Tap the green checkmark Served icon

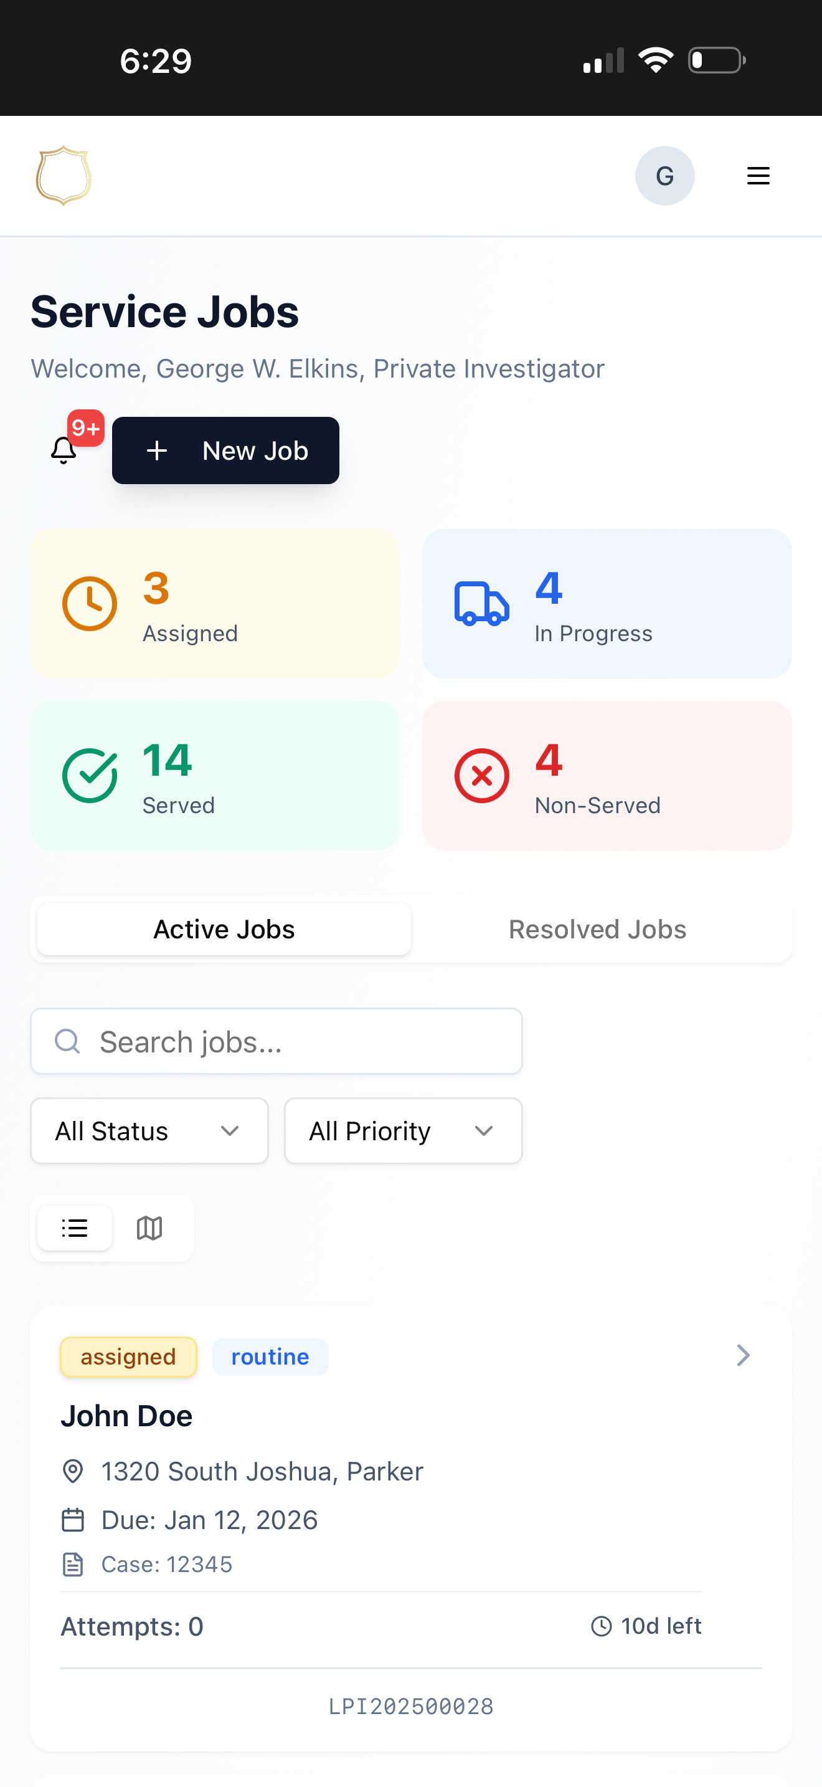90,776
